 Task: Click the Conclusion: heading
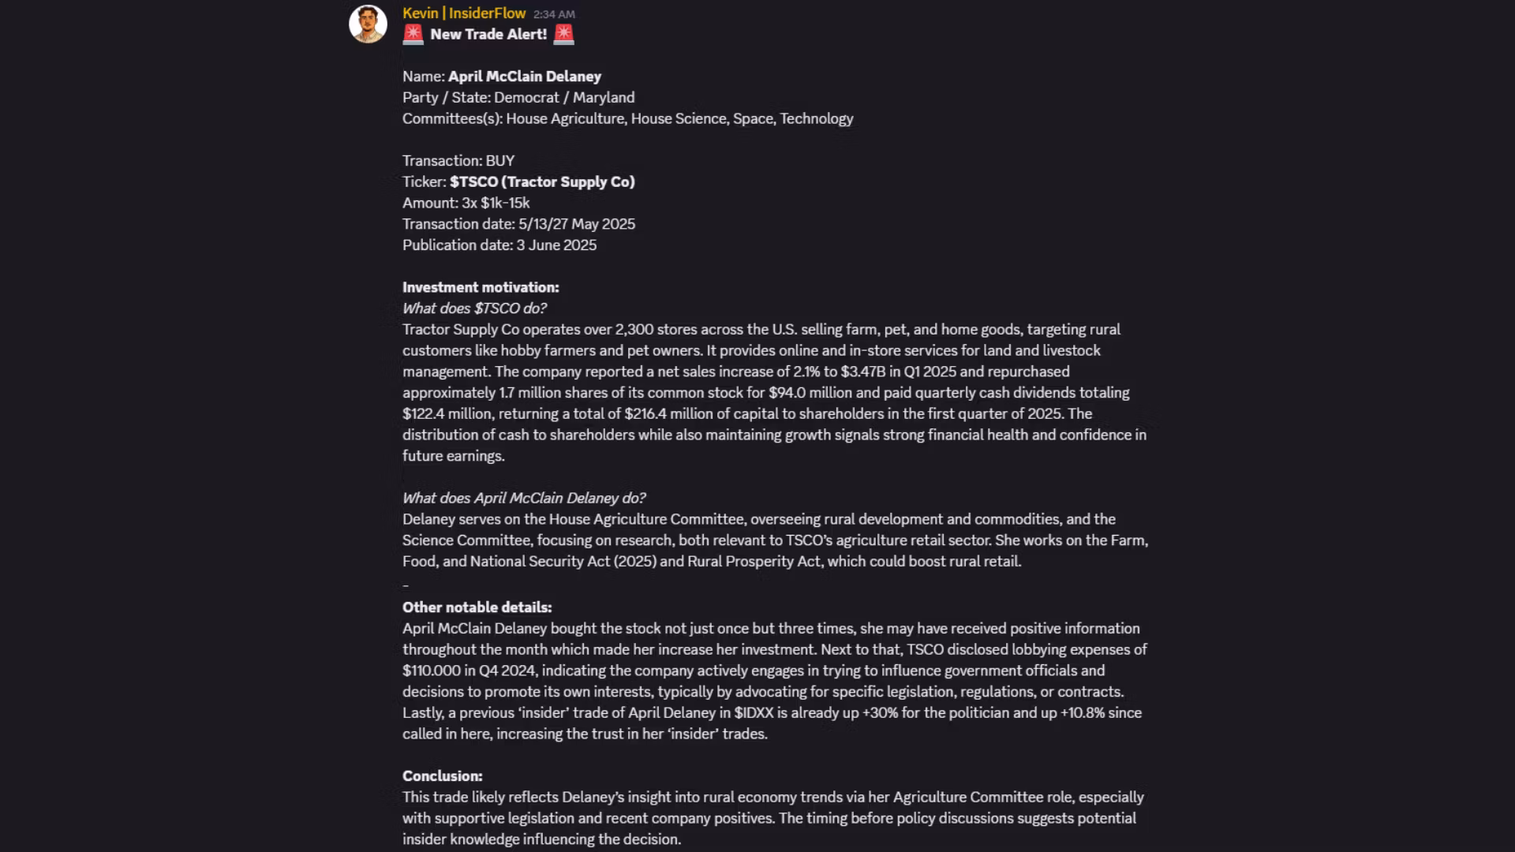443,776
